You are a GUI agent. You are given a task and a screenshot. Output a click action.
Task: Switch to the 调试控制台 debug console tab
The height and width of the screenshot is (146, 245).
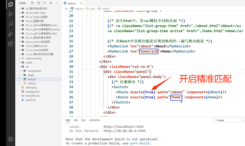(x=95, y=120)
